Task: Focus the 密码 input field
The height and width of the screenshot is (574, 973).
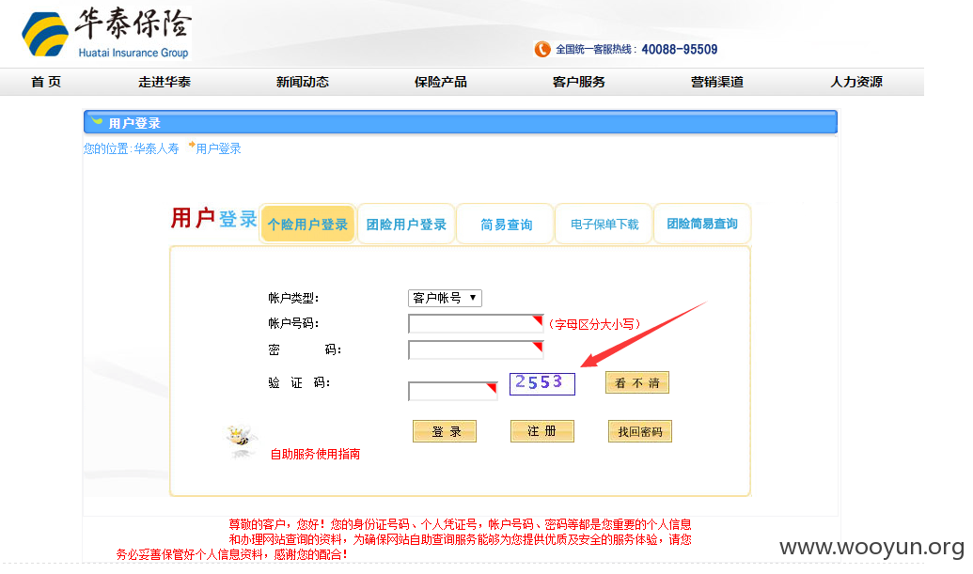Action: tap(476, 349)
